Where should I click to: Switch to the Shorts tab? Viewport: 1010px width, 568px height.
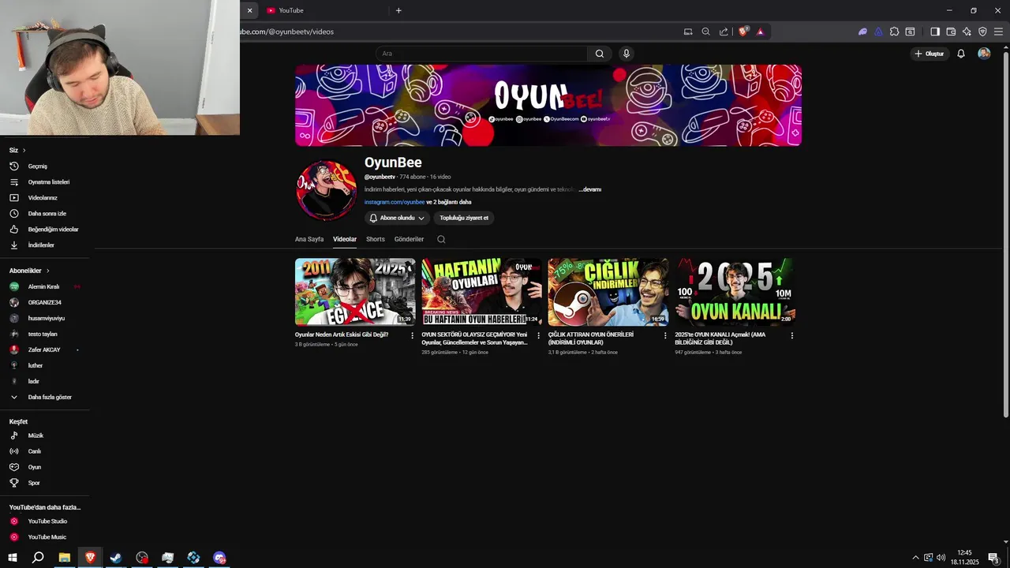coord(376,239)
